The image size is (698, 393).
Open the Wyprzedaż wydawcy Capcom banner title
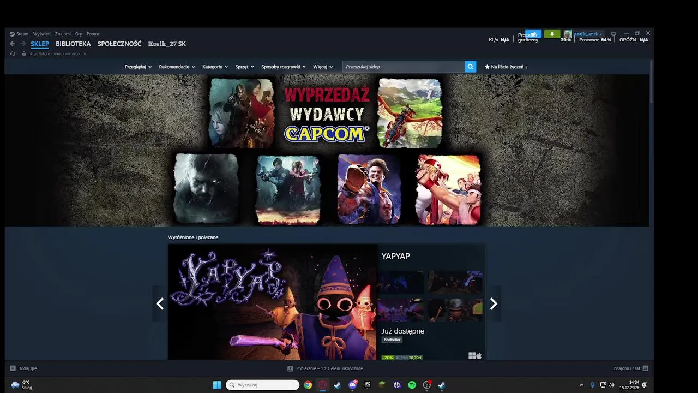pos(326,114)
